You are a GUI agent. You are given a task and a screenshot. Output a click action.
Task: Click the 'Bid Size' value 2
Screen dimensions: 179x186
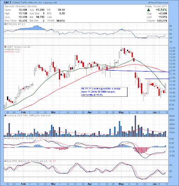point(44,20)
